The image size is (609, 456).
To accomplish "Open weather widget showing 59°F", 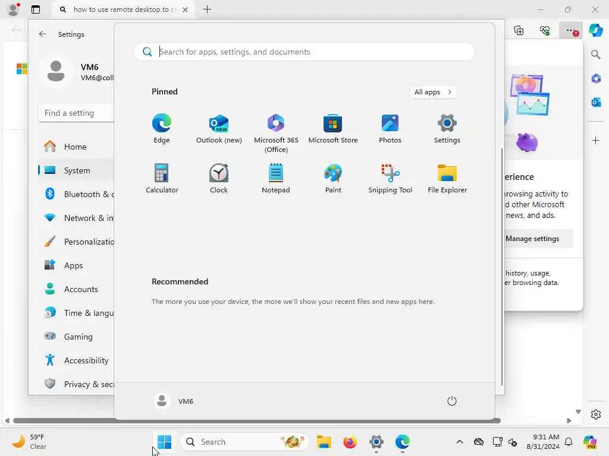I will coord(29,442).
